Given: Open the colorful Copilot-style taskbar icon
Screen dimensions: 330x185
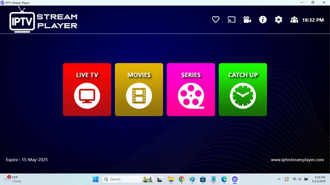Looking at the screenshot, I should 192,179.
